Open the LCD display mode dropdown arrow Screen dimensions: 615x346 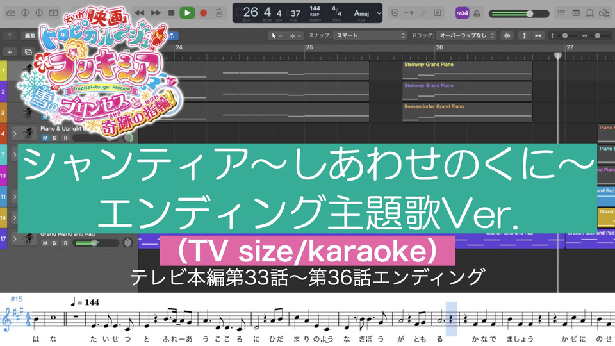coord(379,13)
